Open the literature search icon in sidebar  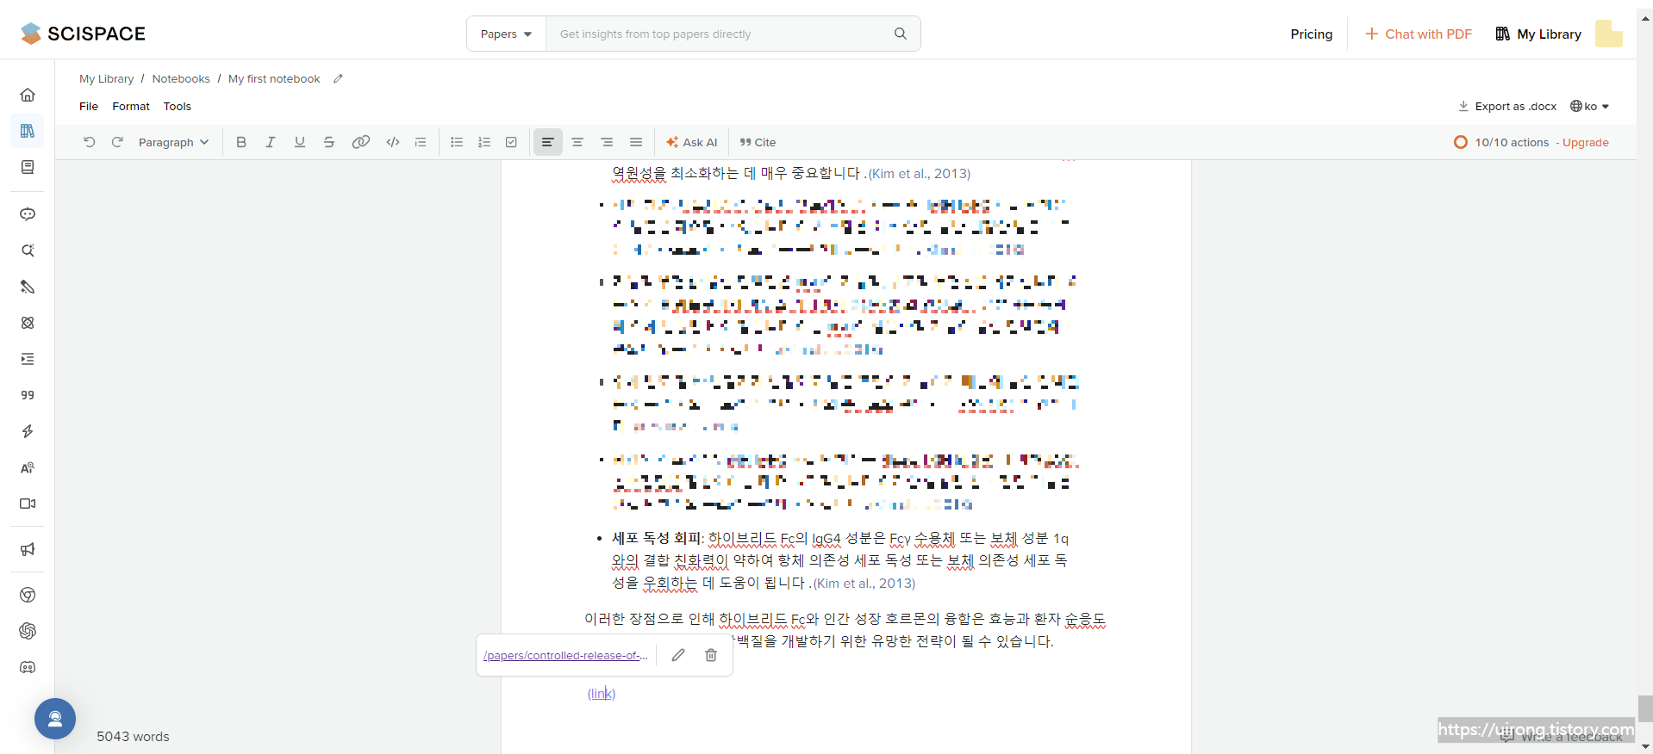coord(28,250)
